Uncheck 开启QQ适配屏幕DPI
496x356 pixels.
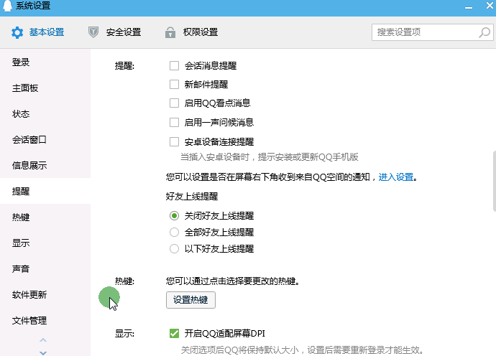174,333
